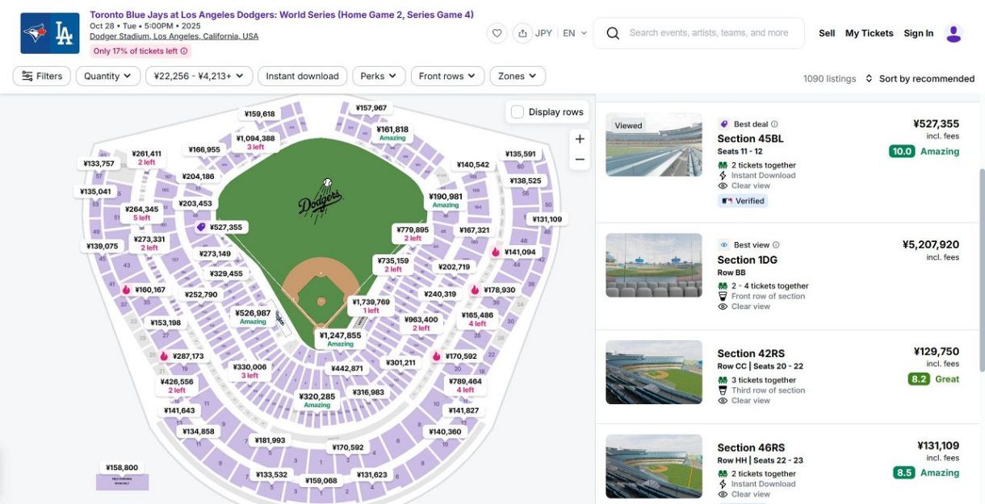The image size is (985, 504).
Task: Open Section 46RS seat view thumbnail
Action: coord(654,467)
